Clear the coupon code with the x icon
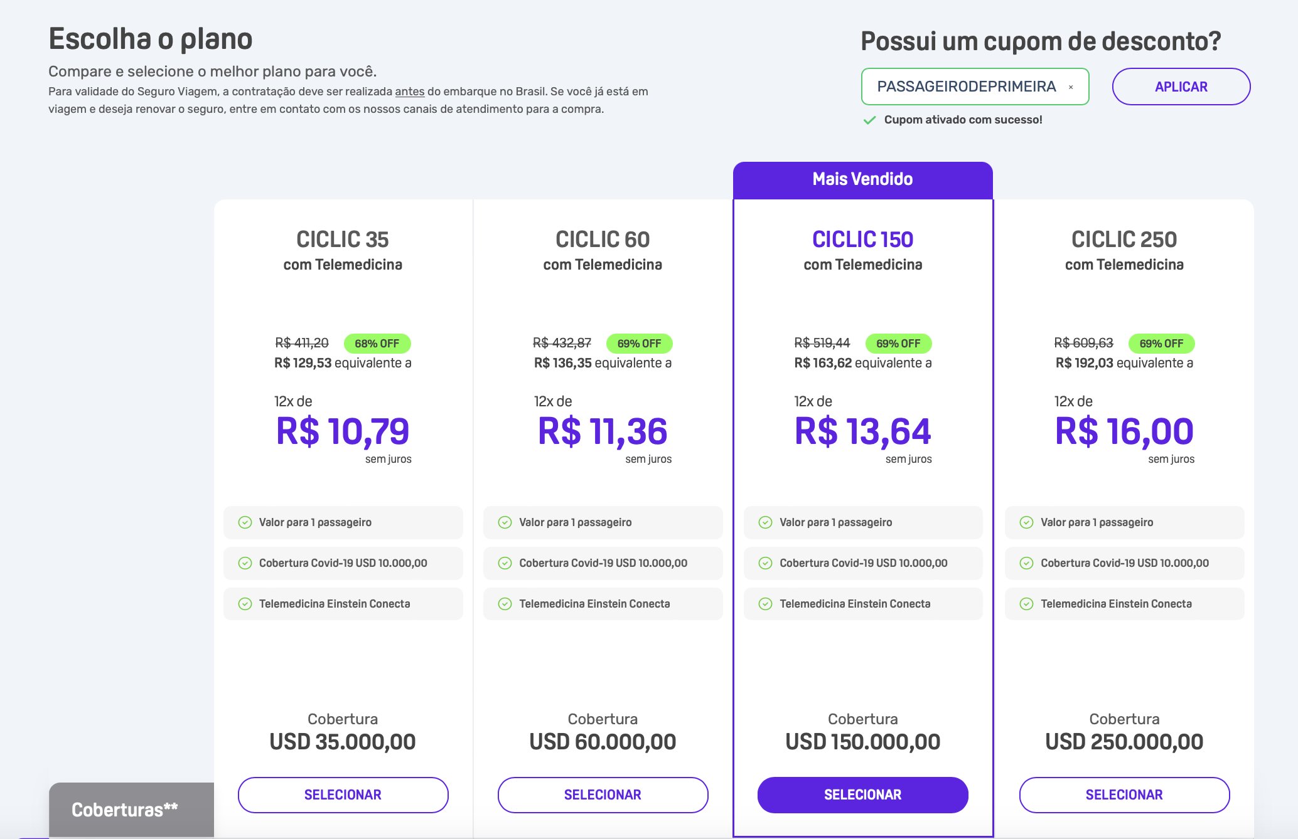Viewport: 1298px width, 839px height. [1071, 87]
